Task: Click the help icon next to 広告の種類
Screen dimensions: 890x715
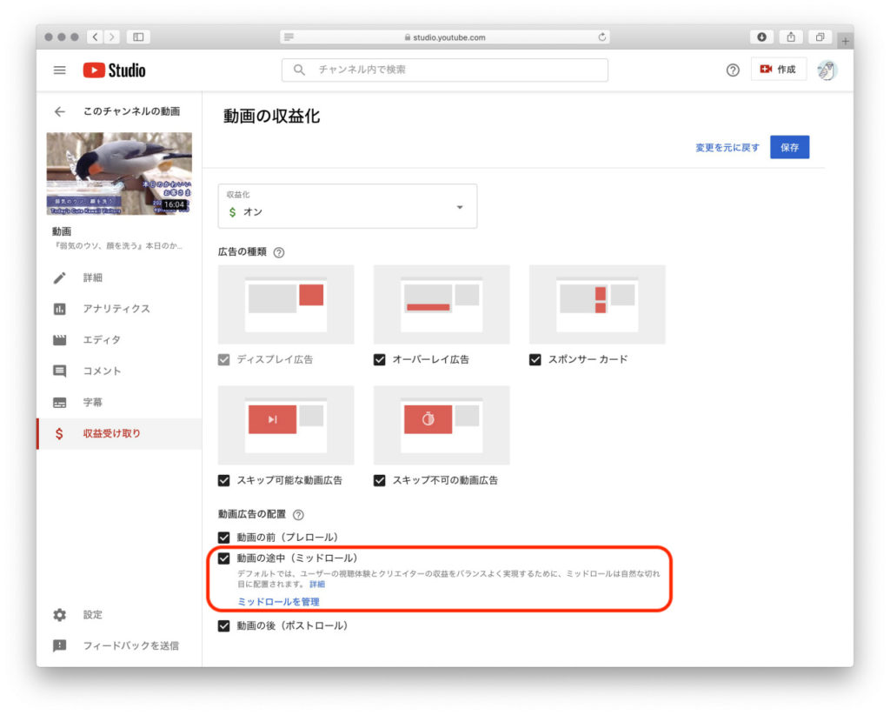Action: click(x=279, y=252)
